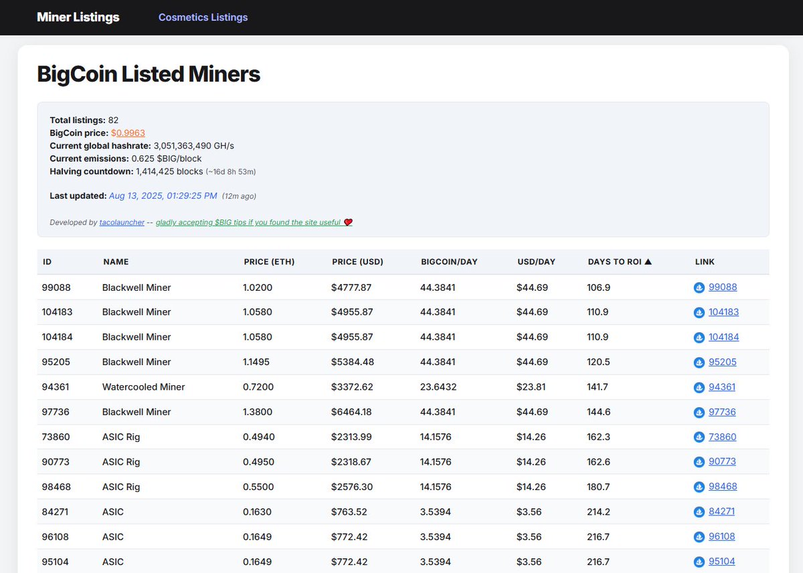Click the halving countdown 1,414,425 blocks
This screenshot has height=573, width=803.
(169, 171)
